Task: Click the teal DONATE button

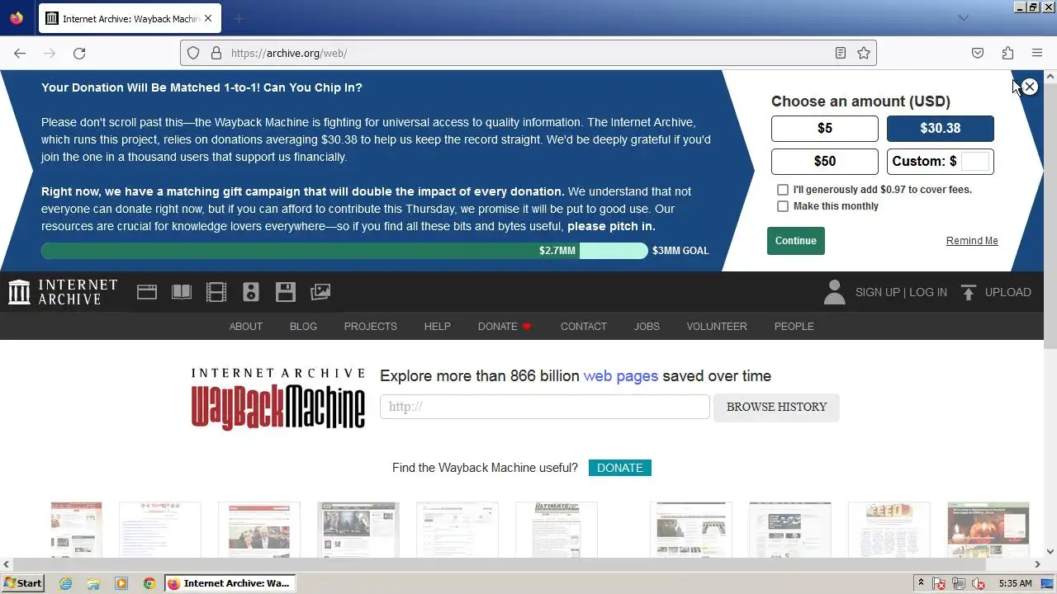Action: (620, 468)
